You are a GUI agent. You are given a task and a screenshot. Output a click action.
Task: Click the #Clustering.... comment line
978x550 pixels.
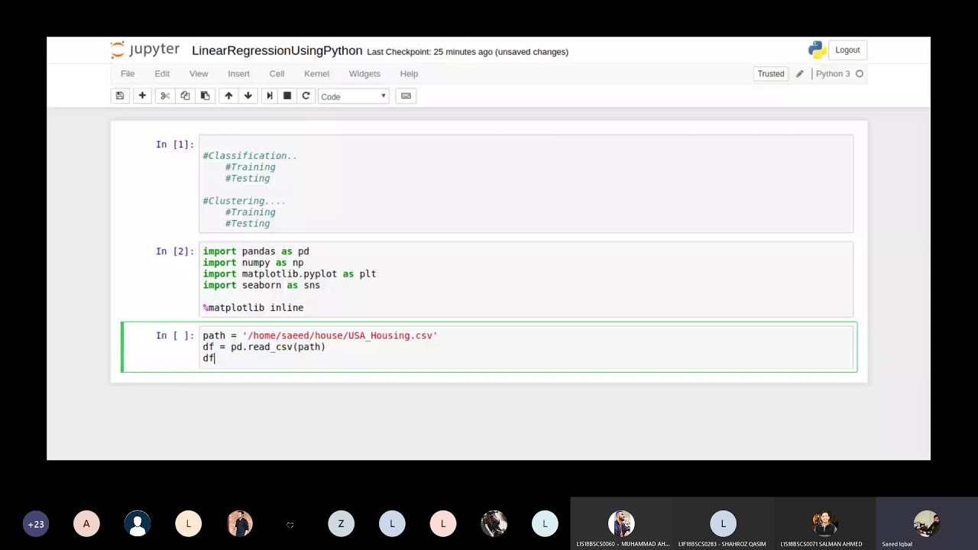coord(244,201)
